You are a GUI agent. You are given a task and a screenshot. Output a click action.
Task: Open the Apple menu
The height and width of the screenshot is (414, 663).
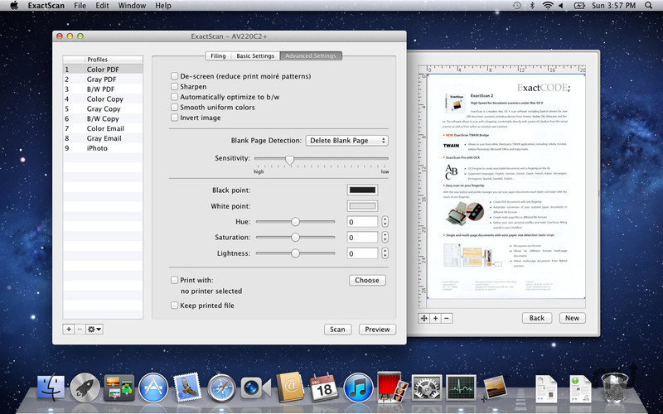click(14, 6)
